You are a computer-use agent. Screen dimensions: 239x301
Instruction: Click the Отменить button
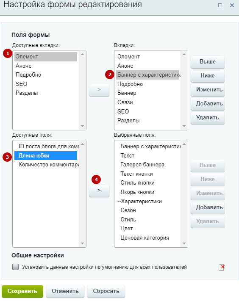point(65,291)
